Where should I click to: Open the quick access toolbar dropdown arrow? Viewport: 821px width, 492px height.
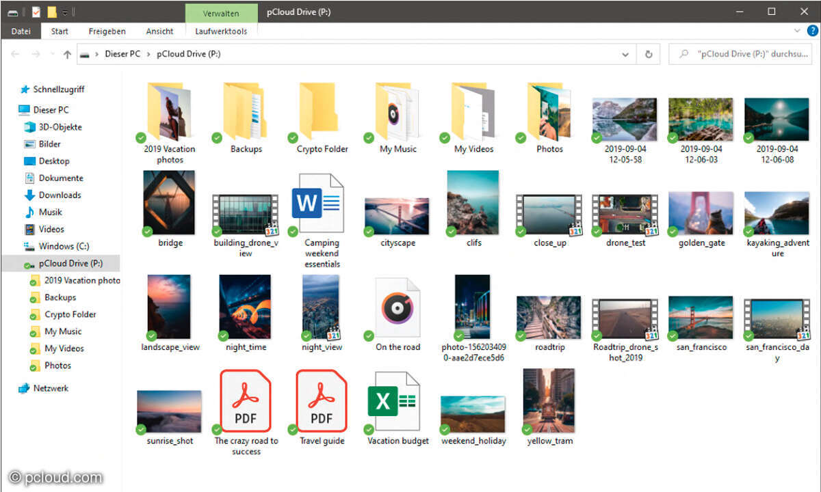point(65,12)
